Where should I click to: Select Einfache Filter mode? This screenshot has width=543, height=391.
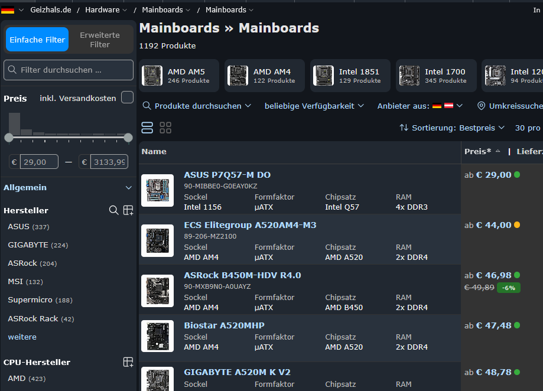pyautogui.click(x=37, y=40)
